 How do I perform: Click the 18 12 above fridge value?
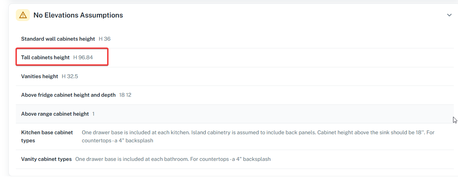pyautogui.click(x=125, y=95)
